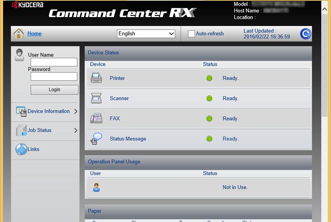Expand the Device Information chevron
The image size is (331, 222).
pos(76,111)
